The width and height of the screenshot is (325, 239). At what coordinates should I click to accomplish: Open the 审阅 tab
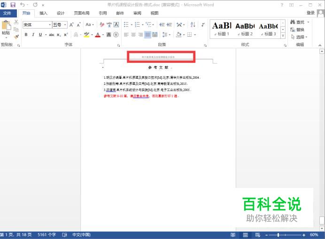(x=137, y=13)
